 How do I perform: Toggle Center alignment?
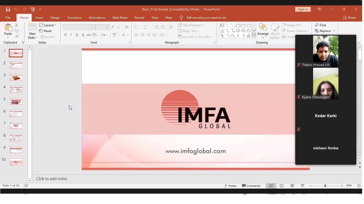click(x=142, y=35)
